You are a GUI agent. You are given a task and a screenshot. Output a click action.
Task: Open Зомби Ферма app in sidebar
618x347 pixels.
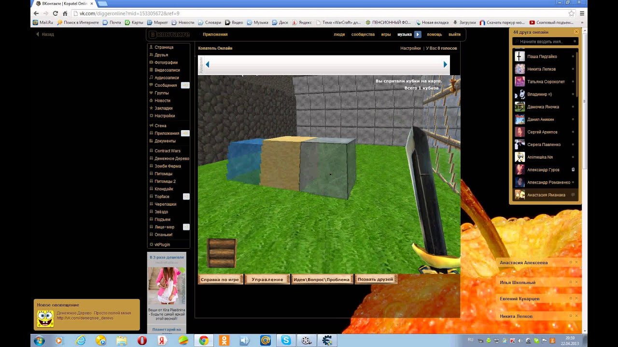(x=169, y=166)
